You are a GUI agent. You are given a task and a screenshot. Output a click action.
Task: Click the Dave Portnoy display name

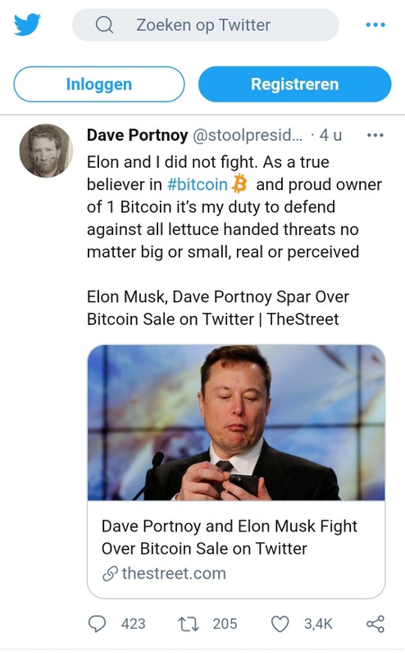(137, 135)
